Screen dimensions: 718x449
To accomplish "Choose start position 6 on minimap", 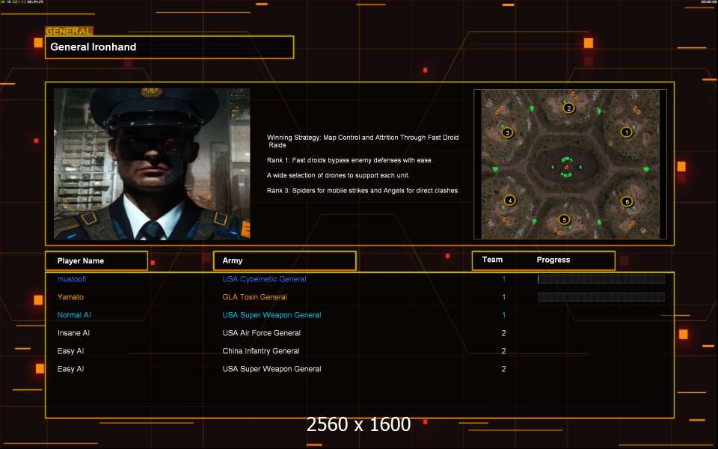I will pyautogui.click(x=627, y=201).
